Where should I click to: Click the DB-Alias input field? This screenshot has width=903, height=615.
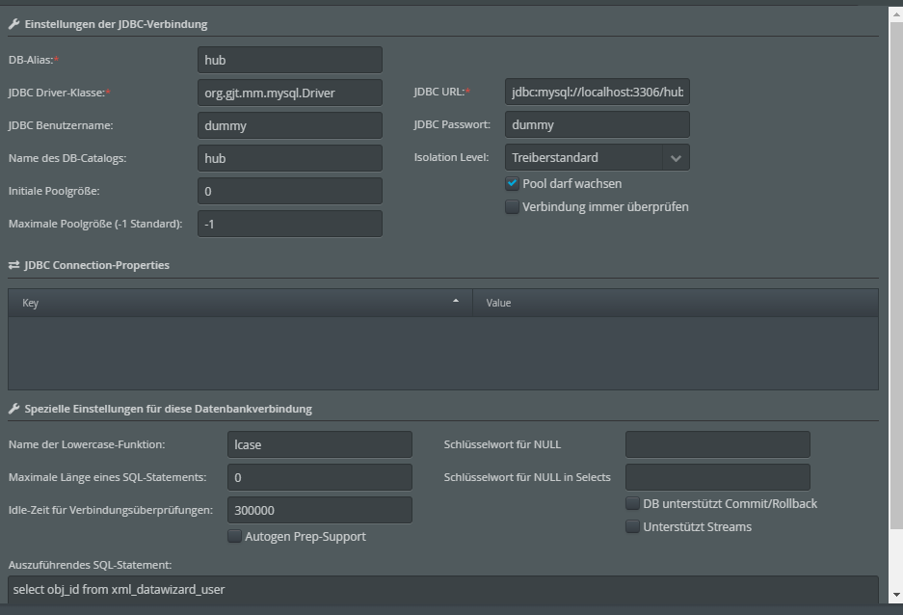pos(289,60)
